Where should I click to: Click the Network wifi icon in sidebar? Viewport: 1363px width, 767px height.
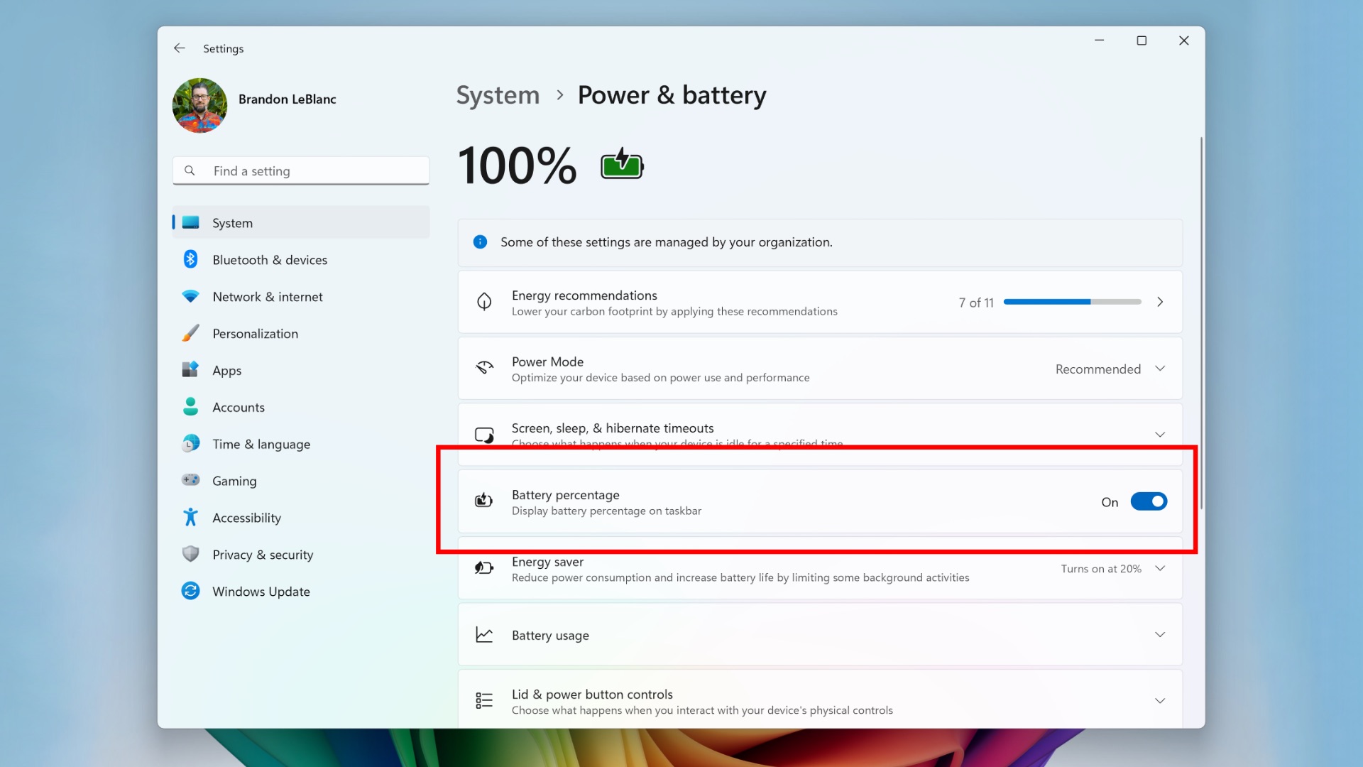click(190, 296)
